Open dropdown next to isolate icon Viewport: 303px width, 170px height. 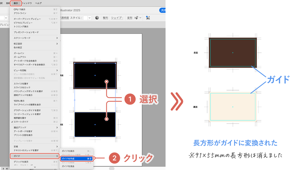click(x=140, y=18)
